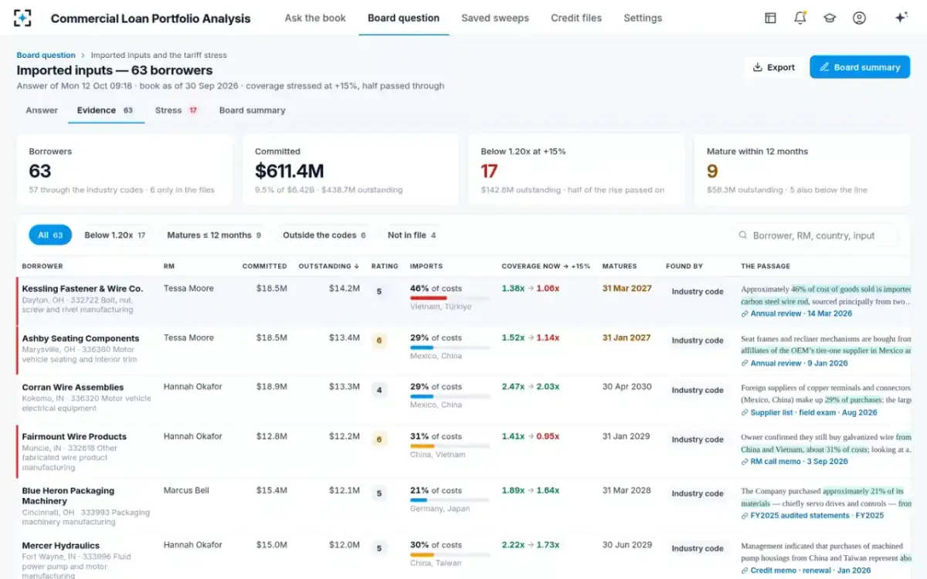
Task: Open Settings in top navigation
Action: tap(643, 18)
